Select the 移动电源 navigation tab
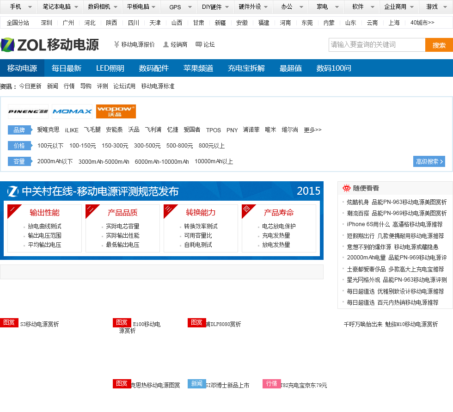The image size is (453, 412). [22, 68]
